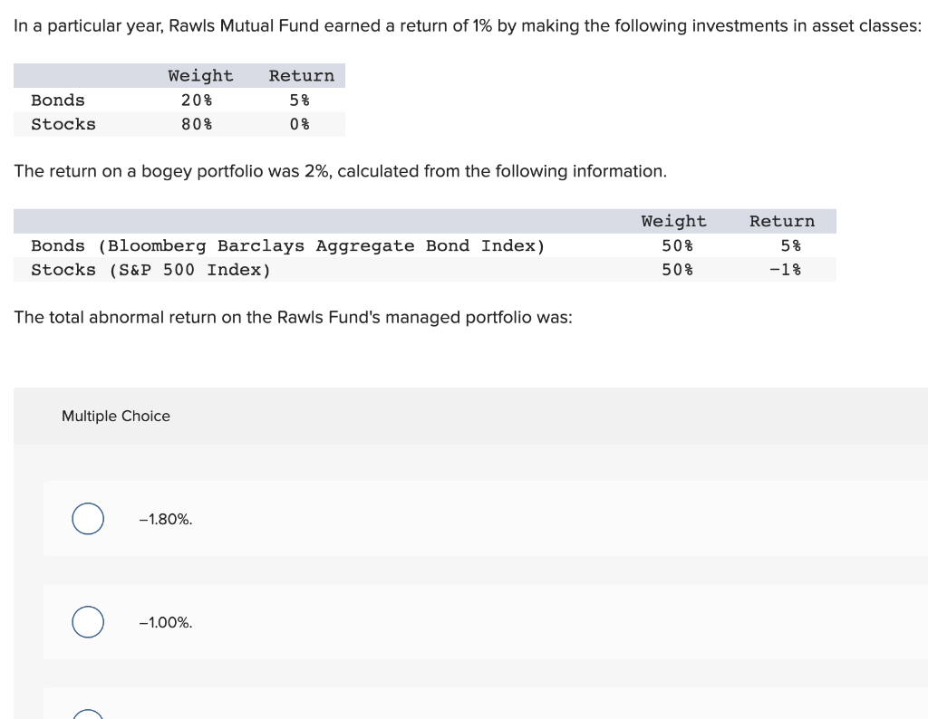
Task: Click the Weight header in the bogey table
Action: (673, 221)
